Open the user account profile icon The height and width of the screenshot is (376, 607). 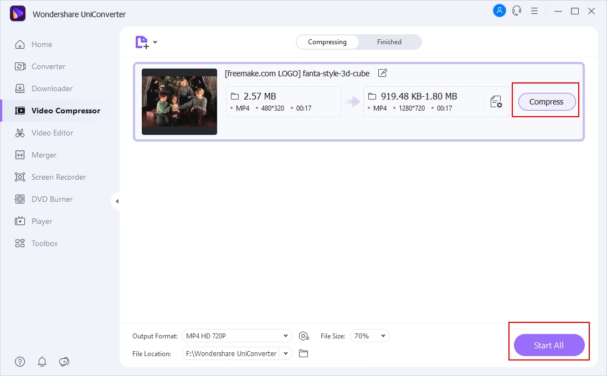(x=500, y=11)
